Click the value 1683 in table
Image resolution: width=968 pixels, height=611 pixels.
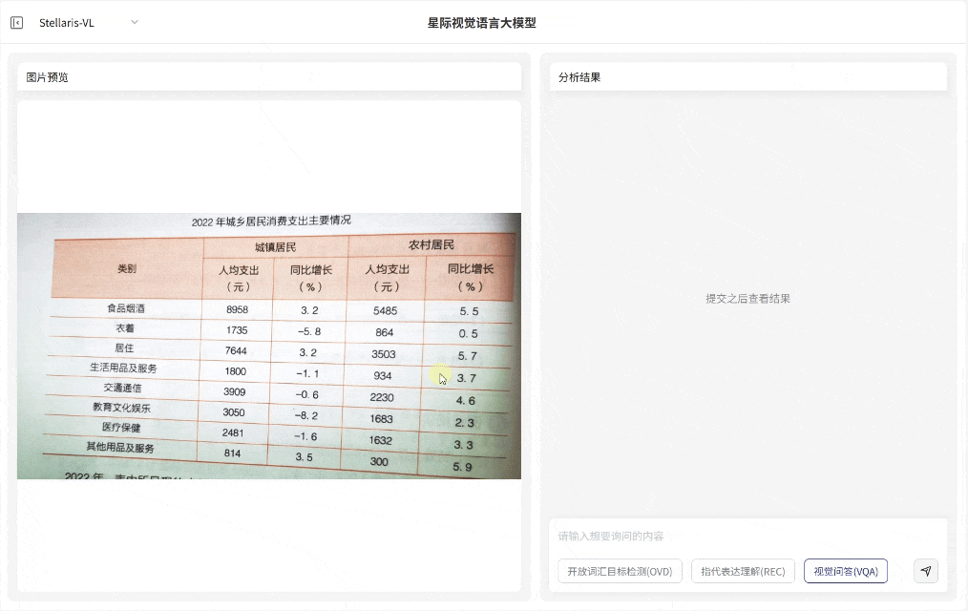[381, 418]
